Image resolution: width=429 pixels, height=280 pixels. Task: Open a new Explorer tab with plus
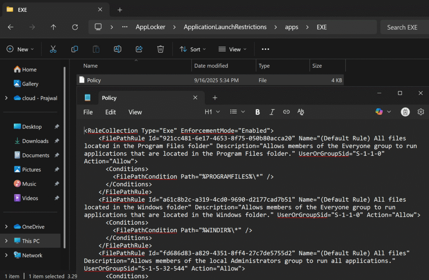point(120,10)
